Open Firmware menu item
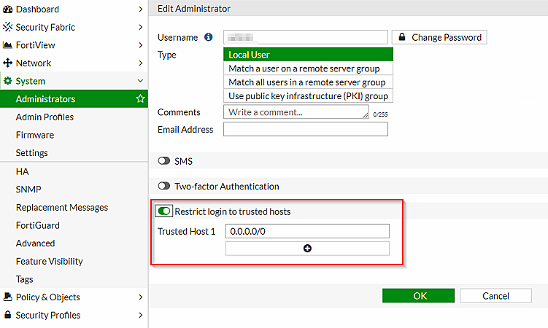The height and width of the screenshot is (328, 548). click(74, 135)
